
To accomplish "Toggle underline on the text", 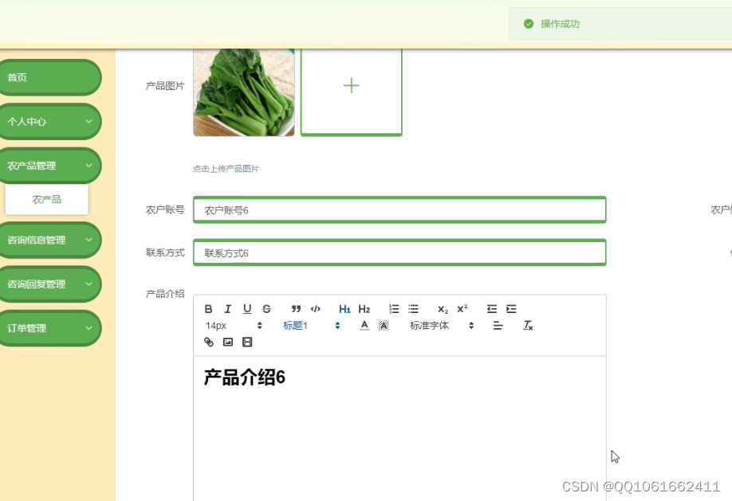I will pos(247,309).
